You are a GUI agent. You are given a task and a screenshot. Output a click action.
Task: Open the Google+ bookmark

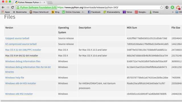point(140,12)
